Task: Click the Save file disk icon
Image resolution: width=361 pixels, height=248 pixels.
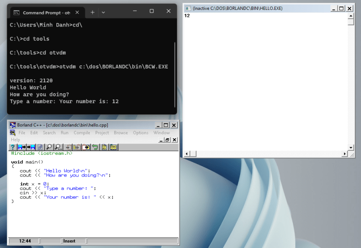Action: pos(31,147)
